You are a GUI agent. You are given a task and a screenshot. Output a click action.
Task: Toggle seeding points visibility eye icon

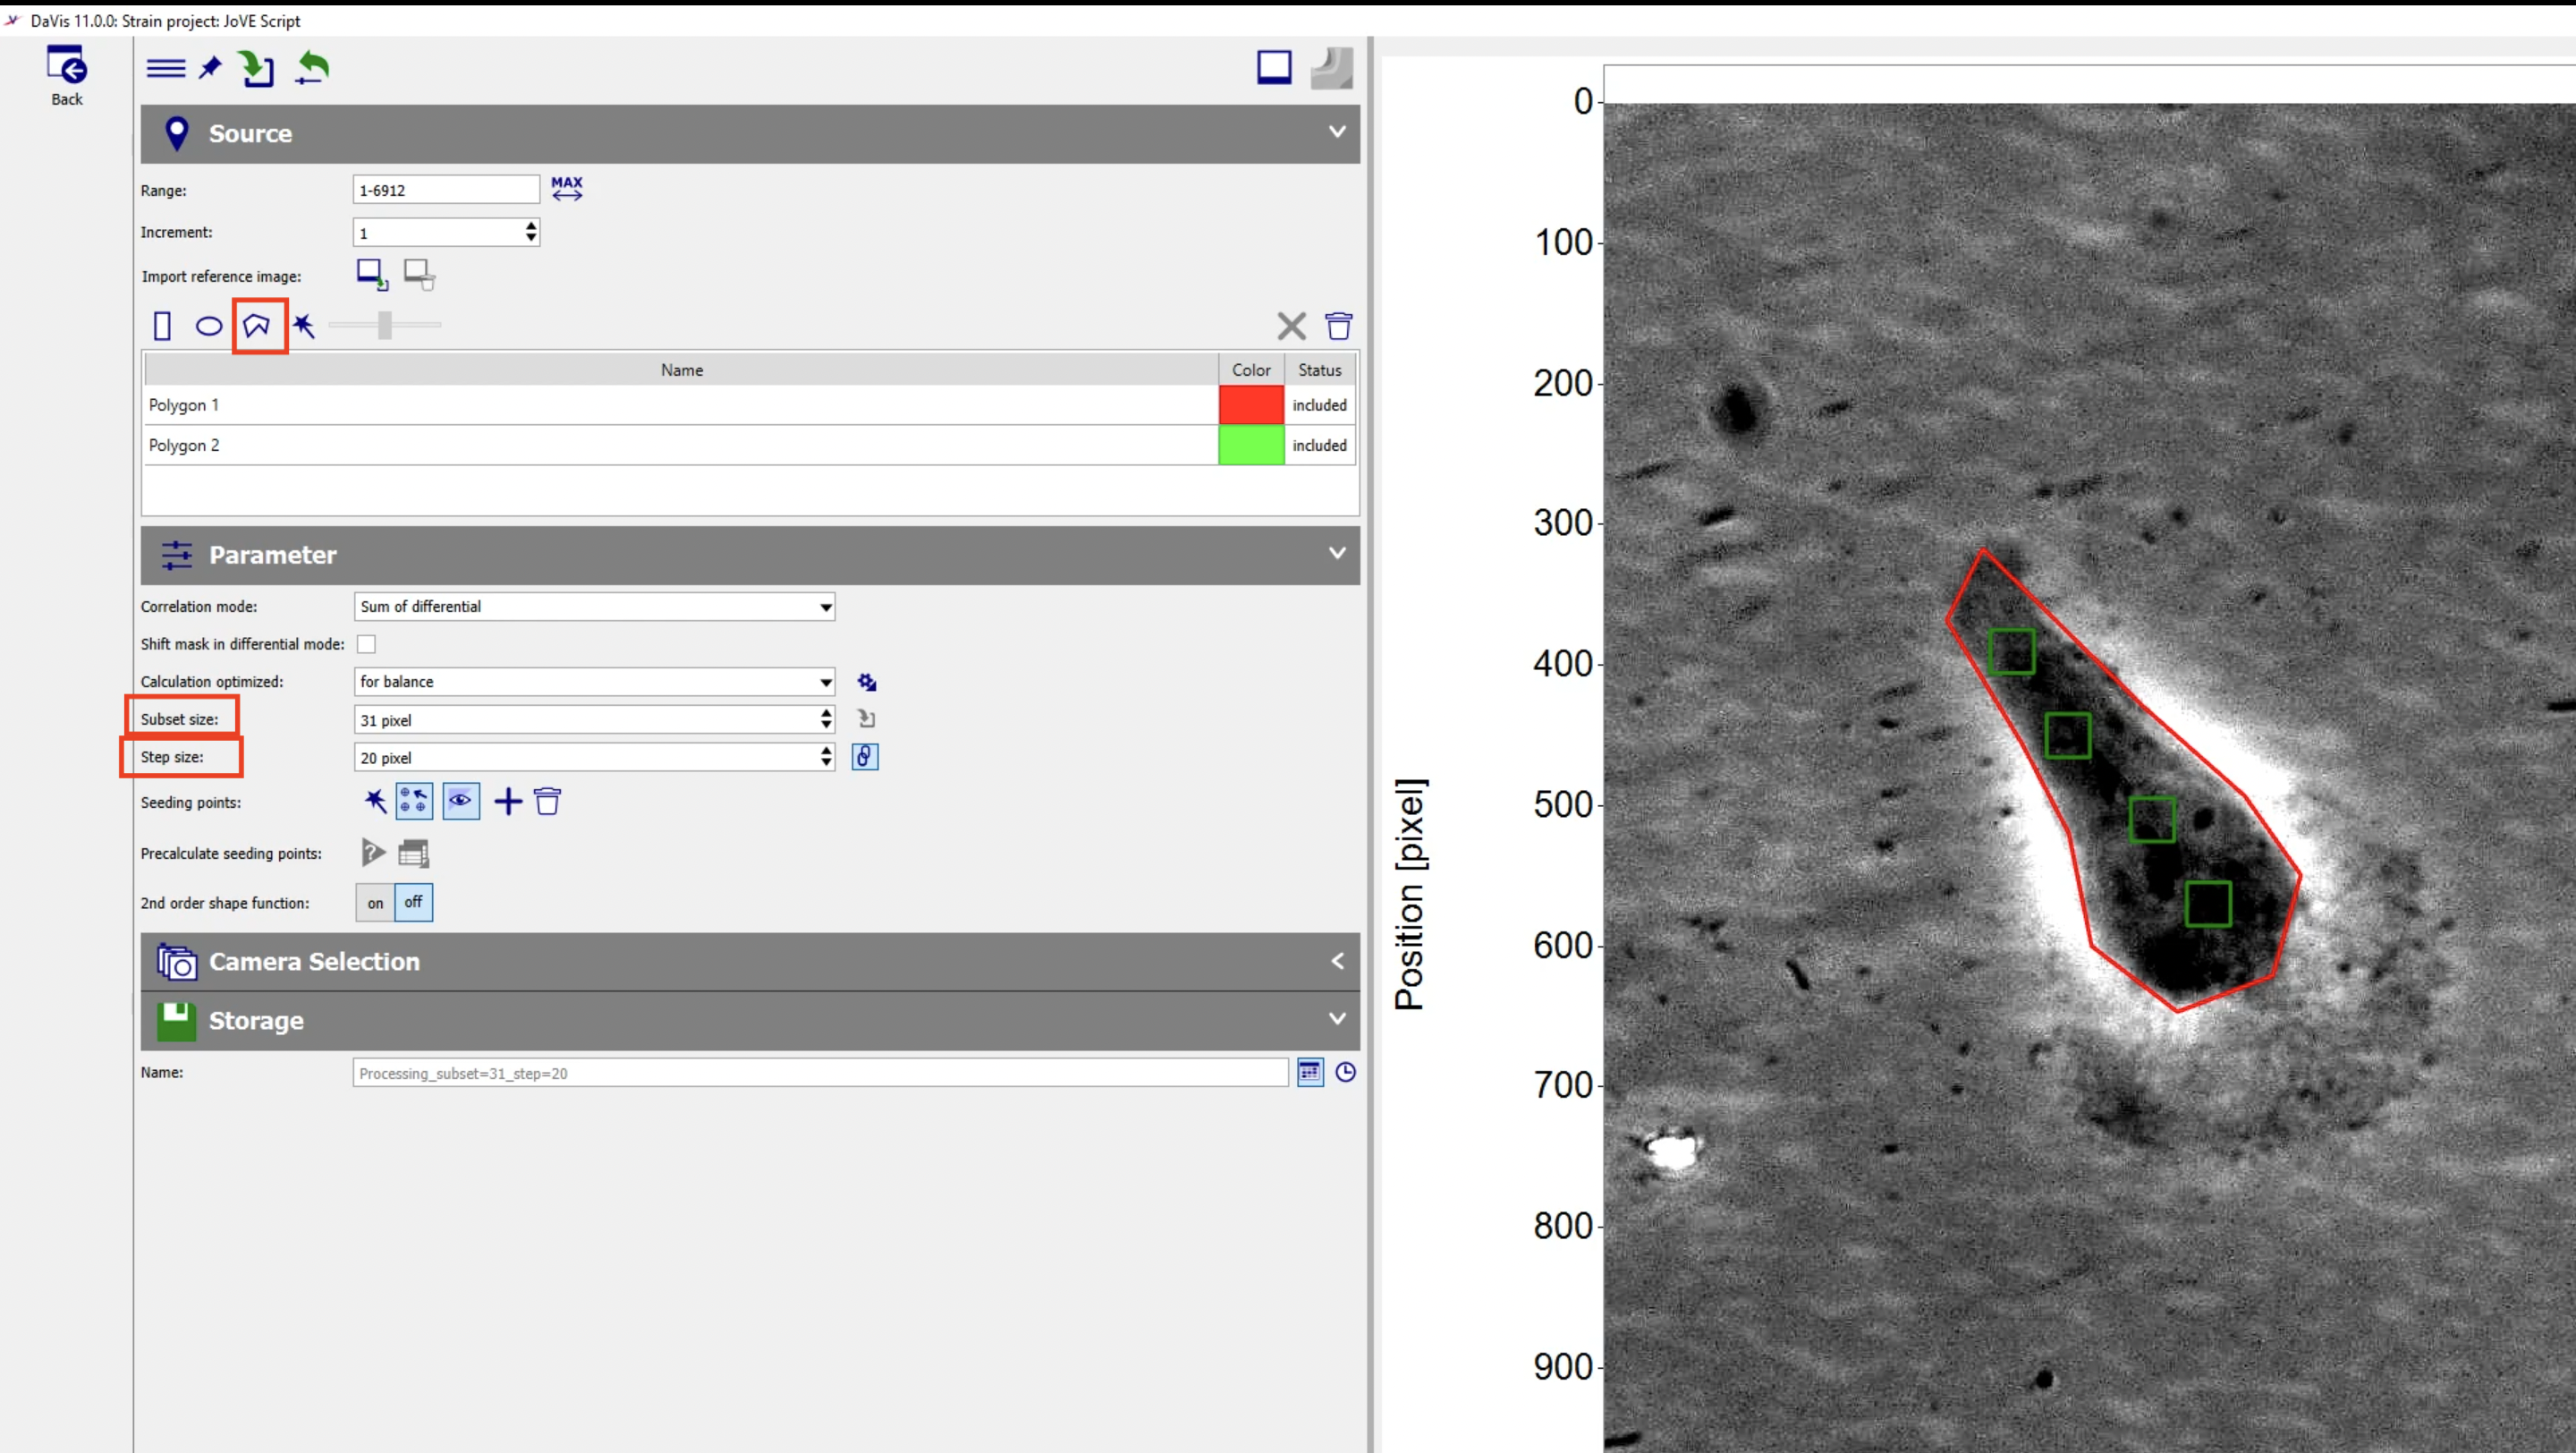click(x=461, y=801)
